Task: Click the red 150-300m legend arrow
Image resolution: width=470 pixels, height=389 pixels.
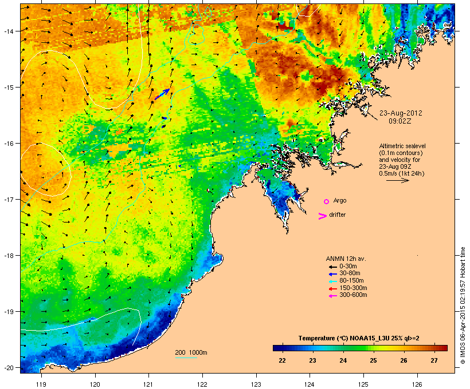Action: click(x=332, y=289)
